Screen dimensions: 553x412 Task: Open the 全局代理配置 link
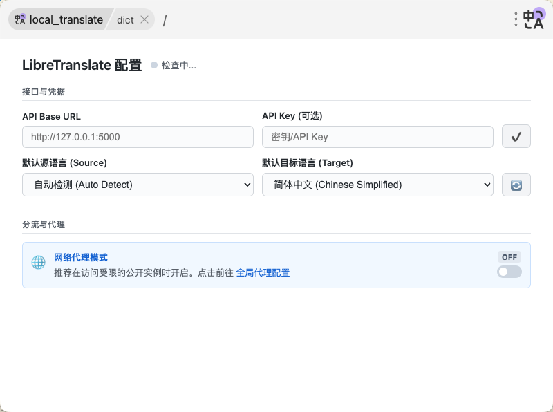(263, 273)
